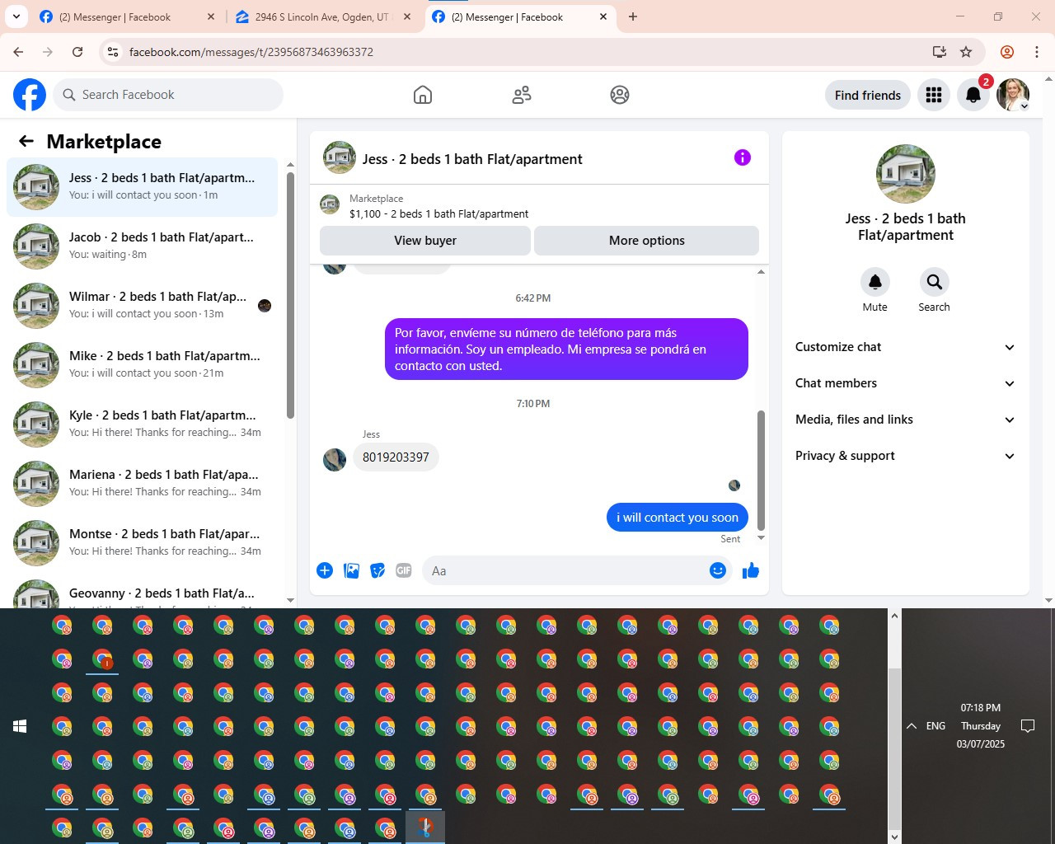Click listing photo in right info panel
This screenshot has width=1055, height=844.
(906, 174)
